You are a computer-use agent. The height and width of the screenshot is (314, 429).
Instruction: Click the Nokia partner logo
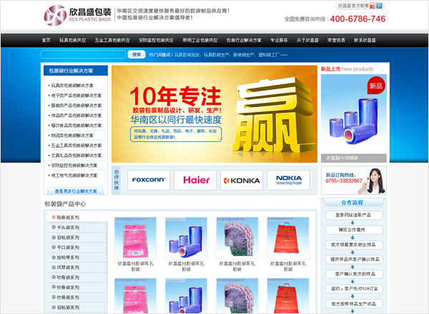[x=288, y=181]
